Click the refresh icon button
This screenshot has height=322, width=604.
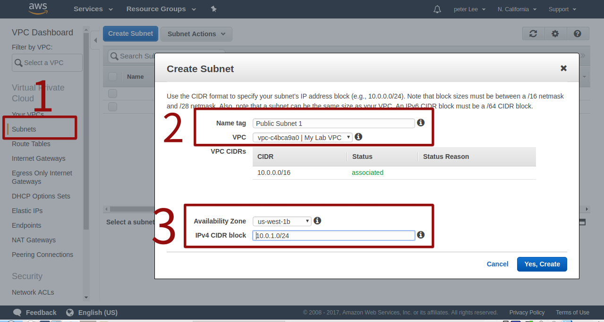(533, 33)
